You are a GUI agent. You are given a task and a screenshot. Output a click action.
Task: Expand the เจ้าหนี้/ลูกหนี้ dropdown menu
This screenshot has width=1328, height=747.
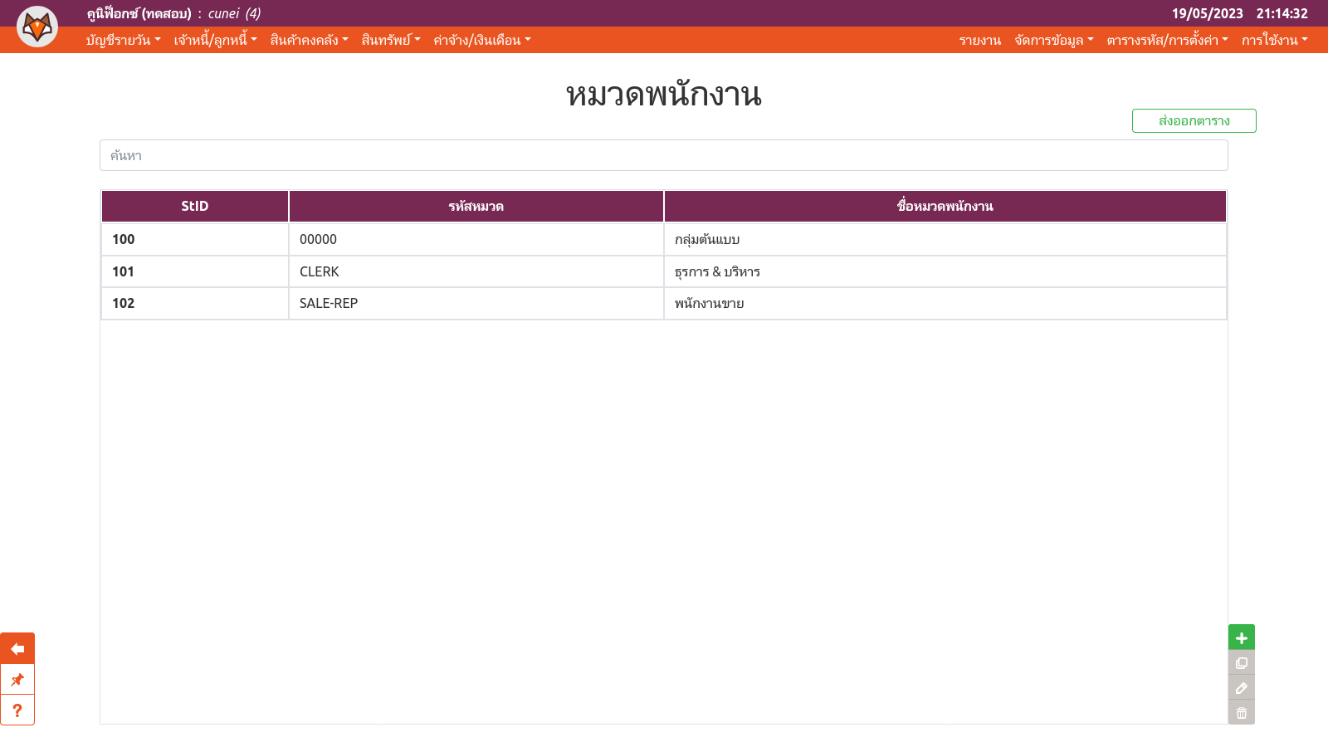pyautogui.click(x=215, y=40)
